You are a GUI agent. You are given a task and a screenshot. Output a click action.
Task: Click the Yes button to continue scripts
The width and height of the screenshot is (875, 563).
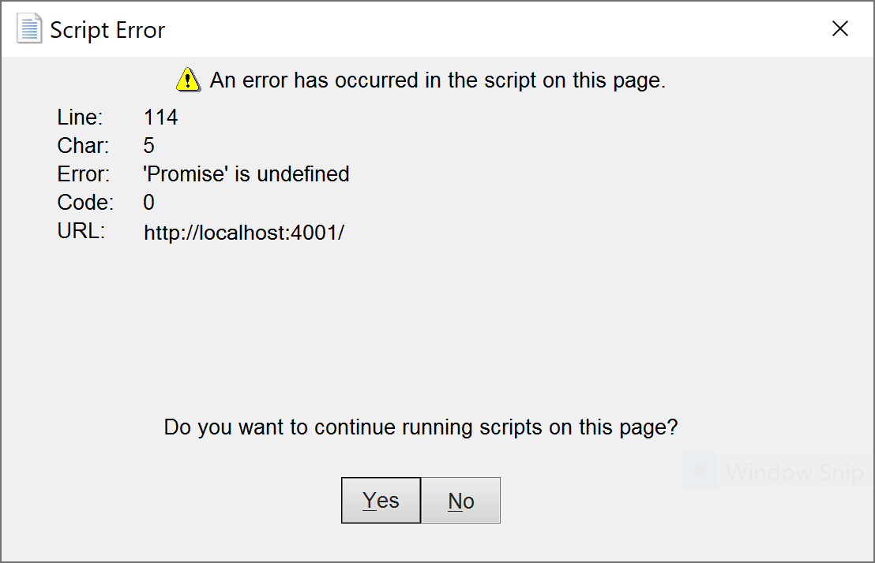[381, 500]
